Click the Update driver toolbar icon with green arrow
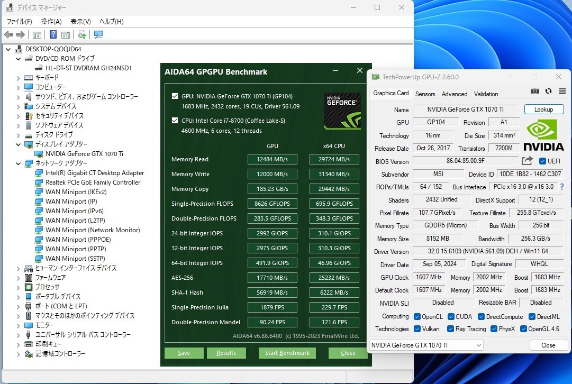Image resolution: width=572 pixels, height=384 pixels. [81, 34]
